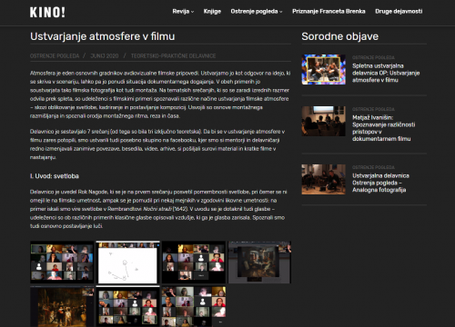The height and width of the screenshot is (327, 455).
Task: Open Matjaž Ivanišin related post link
Action: (x=384, y=128)
